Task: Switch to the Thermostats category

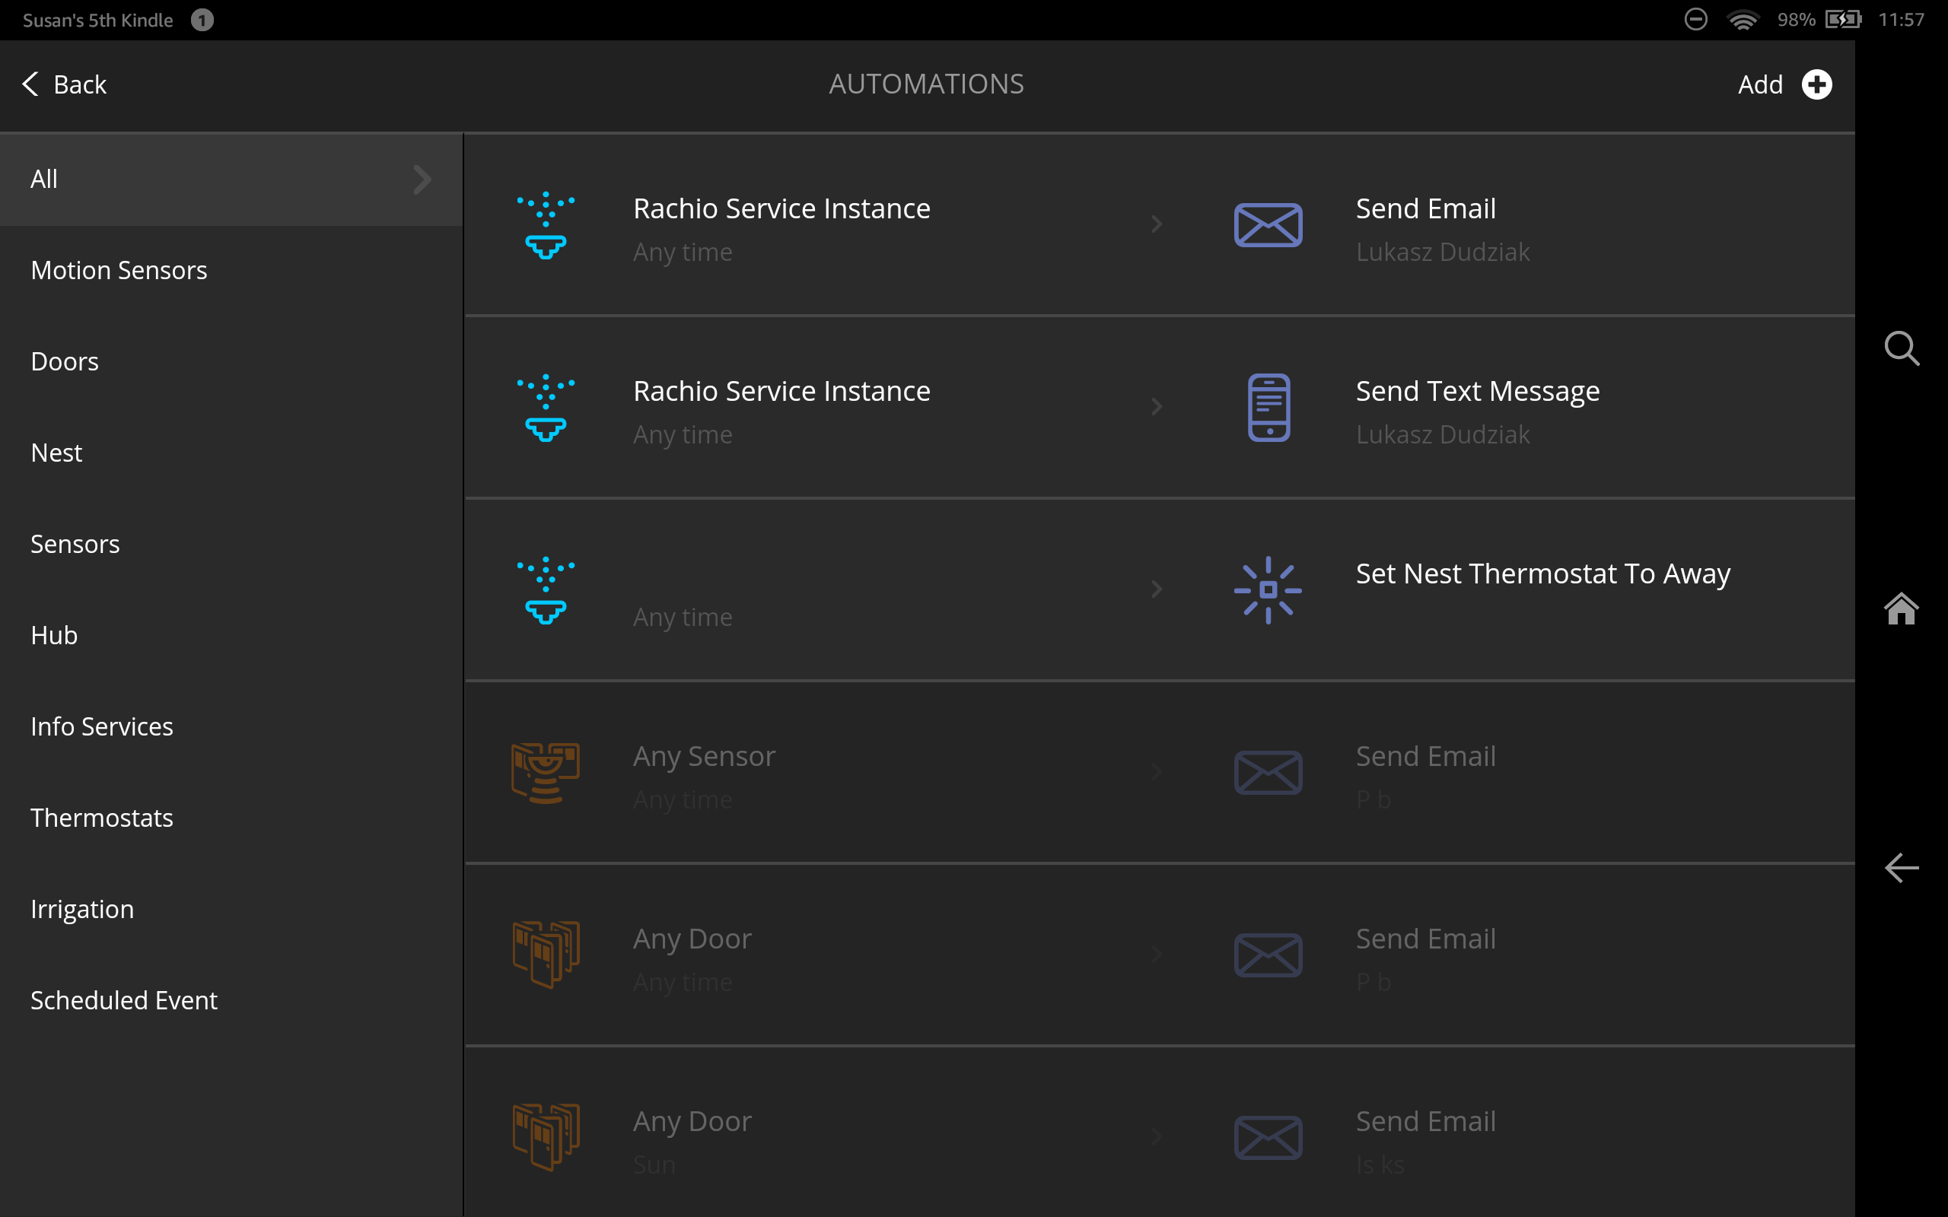Action: tap(102, 817)
